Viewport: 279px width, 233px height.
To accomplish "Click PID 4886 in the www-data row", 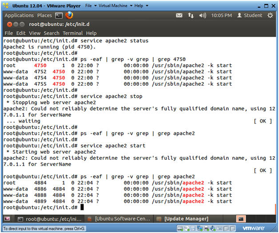I will pyautogui.click(x=40, y=189).
